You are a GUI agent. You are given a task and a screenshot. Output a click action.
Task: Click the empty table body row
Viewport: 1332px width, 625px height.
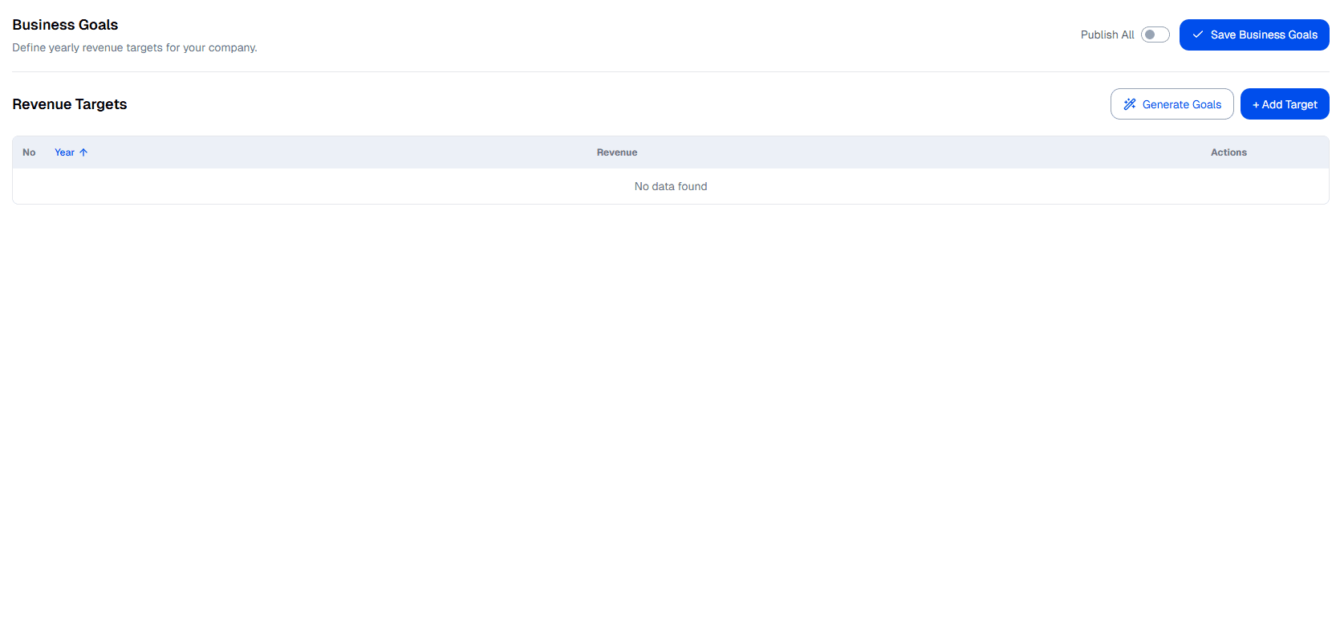[321, 186]
